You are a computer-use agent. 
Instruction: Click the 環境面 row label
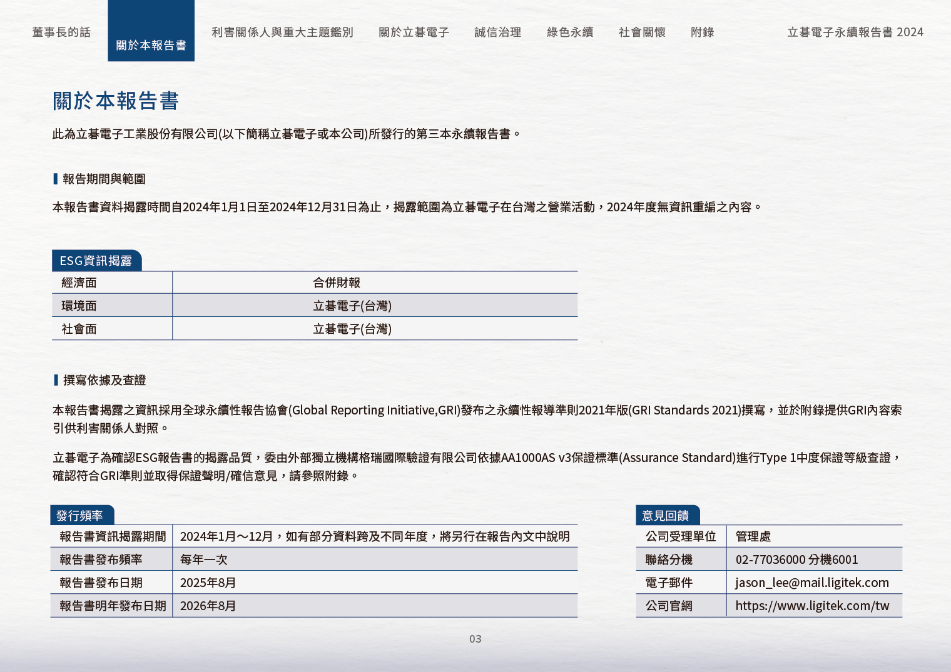pyautogui.click(x=79, y=306)
